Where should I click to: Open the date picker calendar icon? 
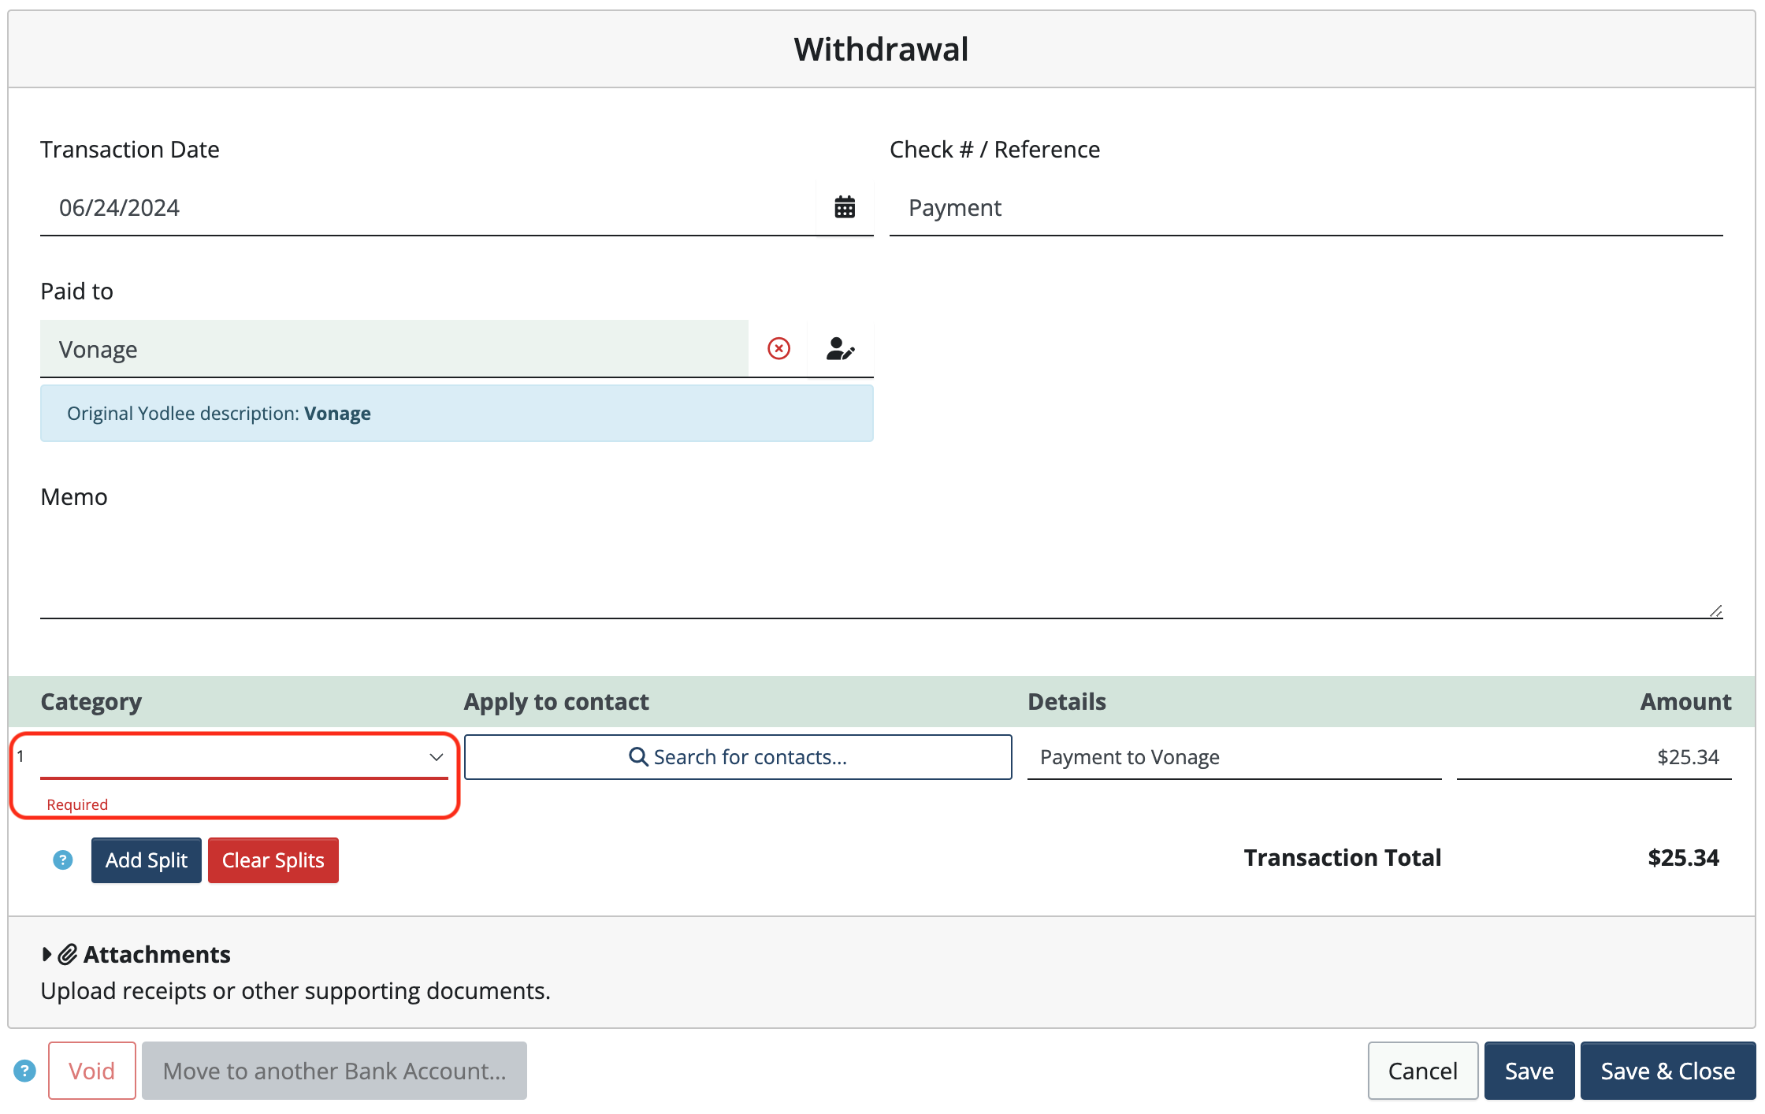[845, 206]
